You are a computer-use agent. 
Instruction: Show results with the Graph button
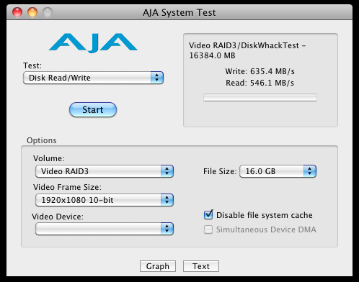pyautogui.click(x=158, y=266)
